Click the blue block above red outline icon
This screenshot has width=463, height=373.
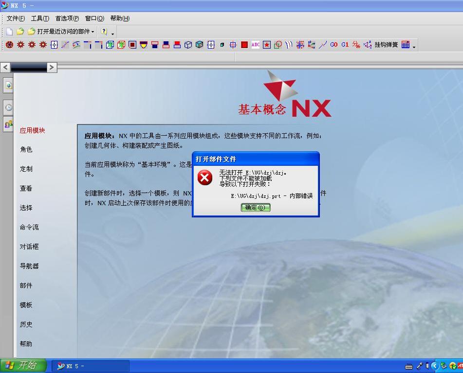coord(166,45)
